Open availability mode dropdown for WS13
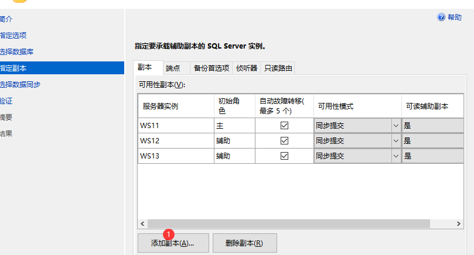Image resolution: width=474 pixels, height=255 pixels. 396,156
